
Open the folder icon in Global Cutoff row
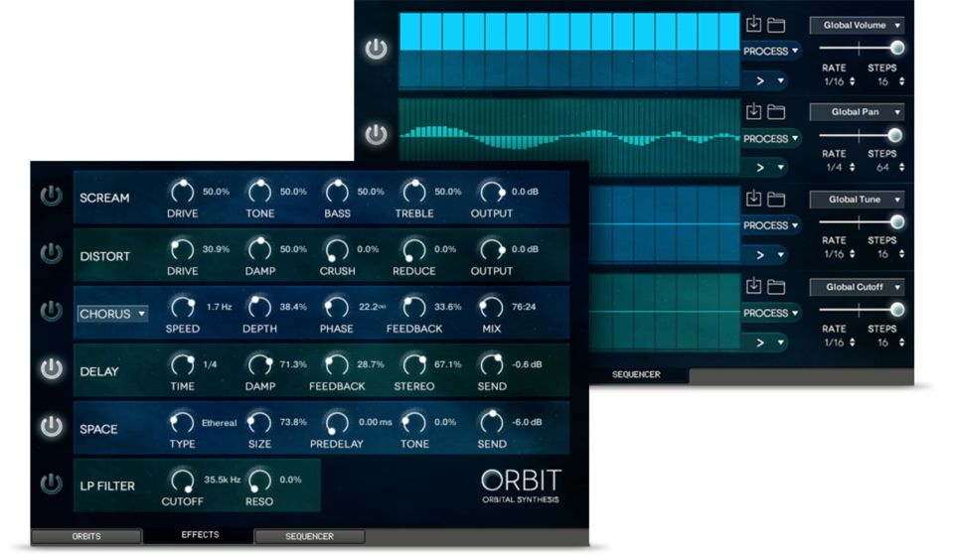coord(776,287)
